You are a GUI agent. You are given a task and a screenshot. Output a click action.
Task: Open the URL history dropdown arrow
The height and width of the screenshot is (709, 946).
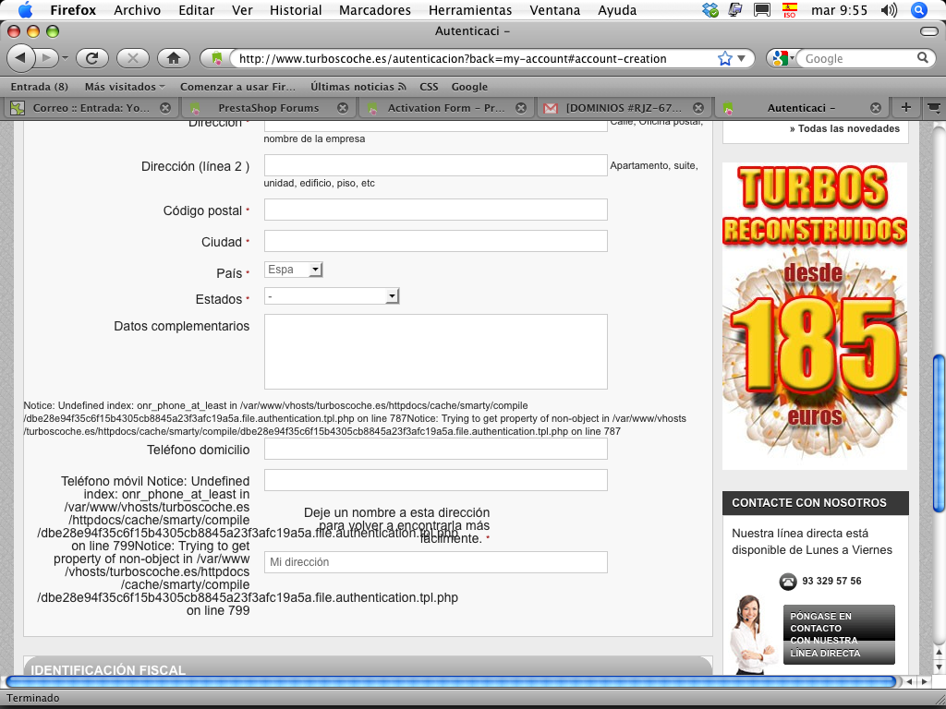[x=742, y=58]
